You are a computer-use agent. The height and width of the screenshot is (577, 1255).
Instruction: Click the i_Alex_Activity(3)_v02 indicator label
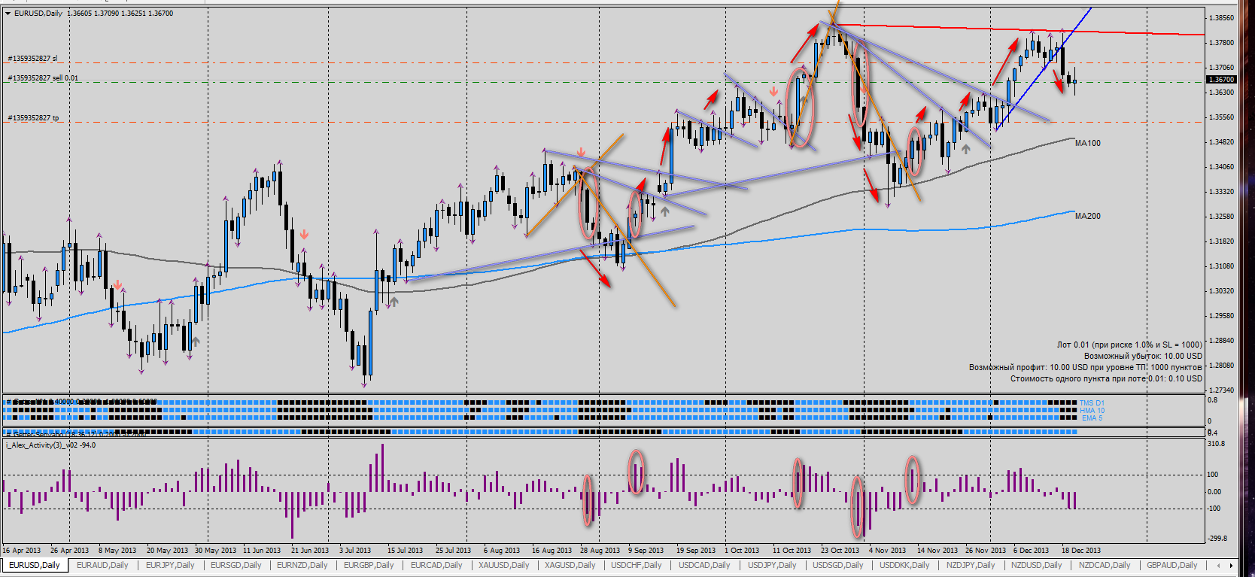click(50, 445)
